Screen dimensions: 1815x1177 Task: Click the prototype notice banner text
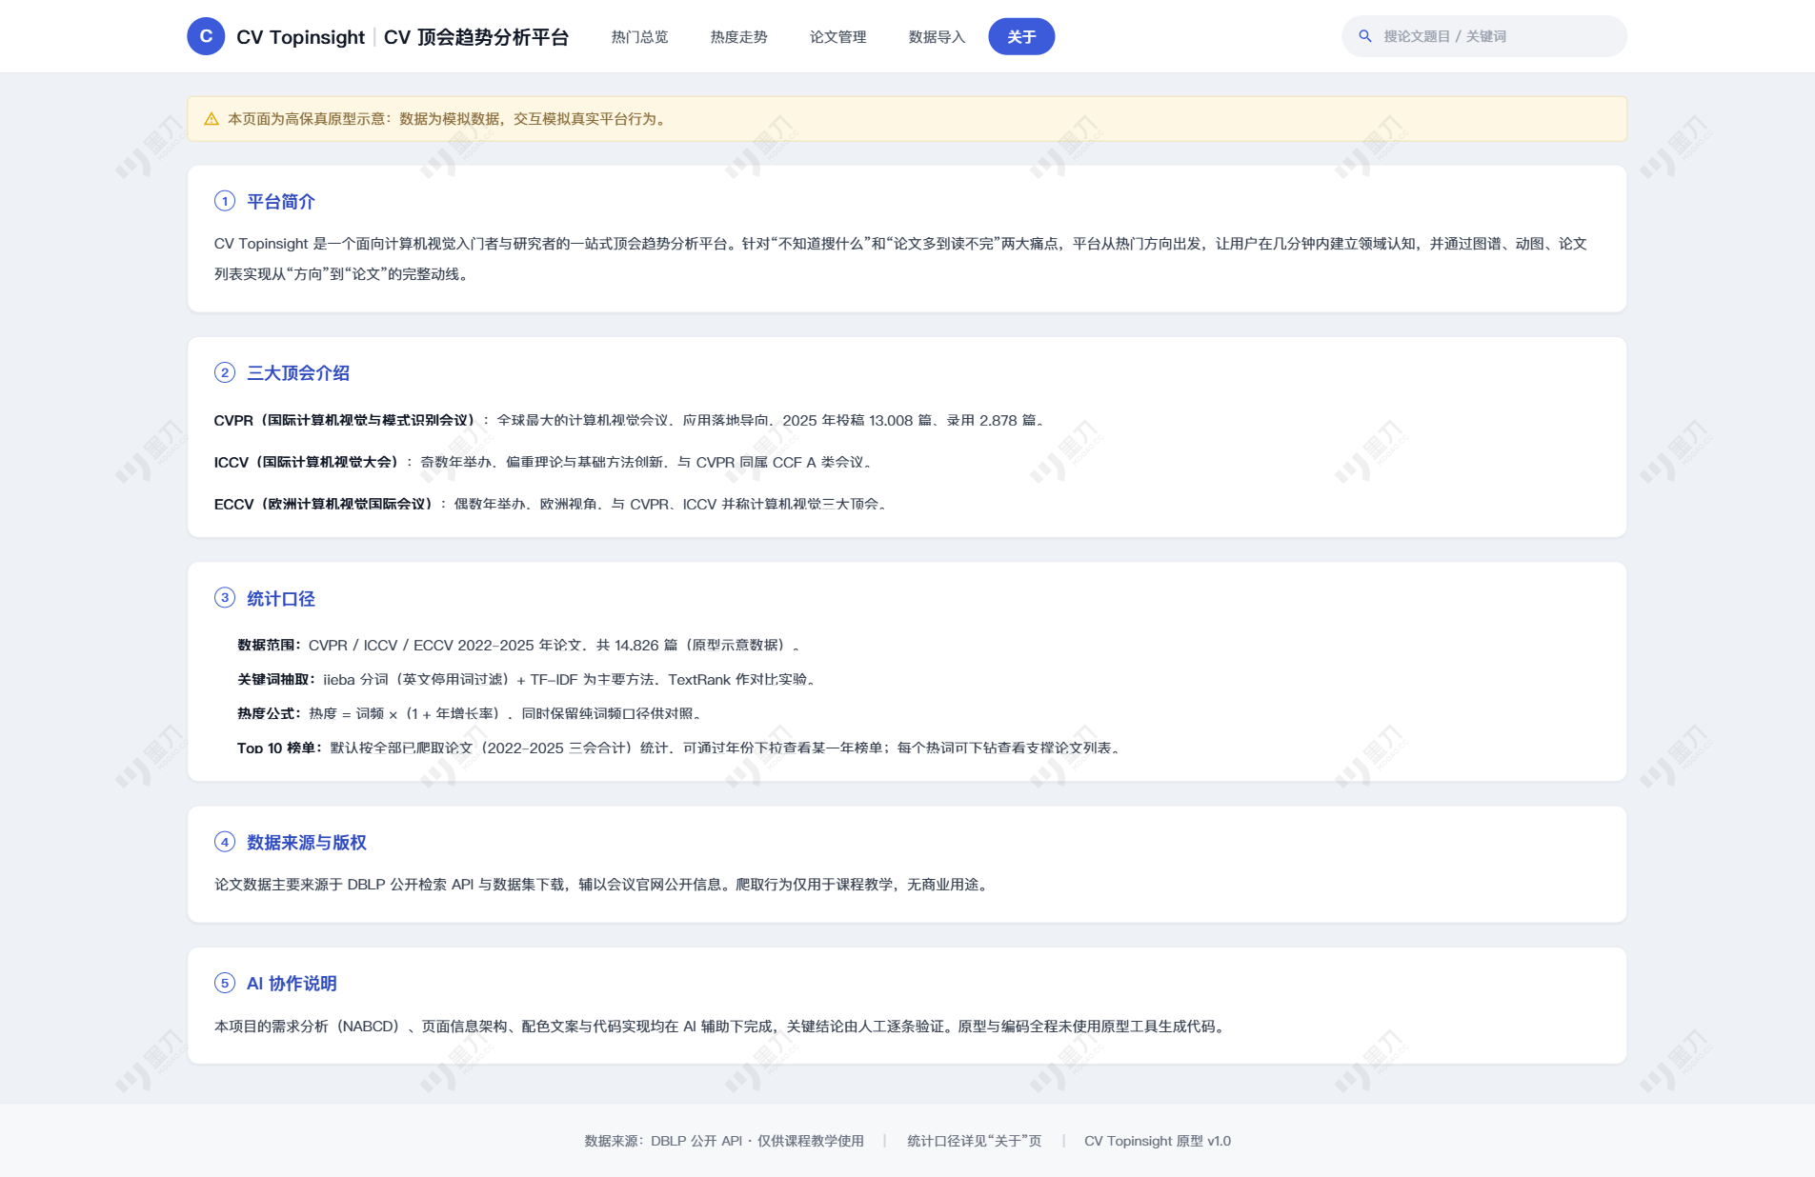point(449,119)
